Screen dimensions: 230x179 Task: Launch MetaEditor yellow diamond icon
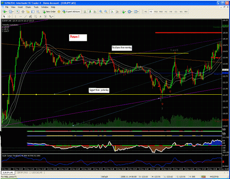coord(59,12)
